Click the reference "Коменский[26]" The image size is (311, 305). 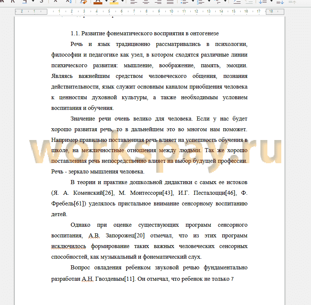(94, 193)
